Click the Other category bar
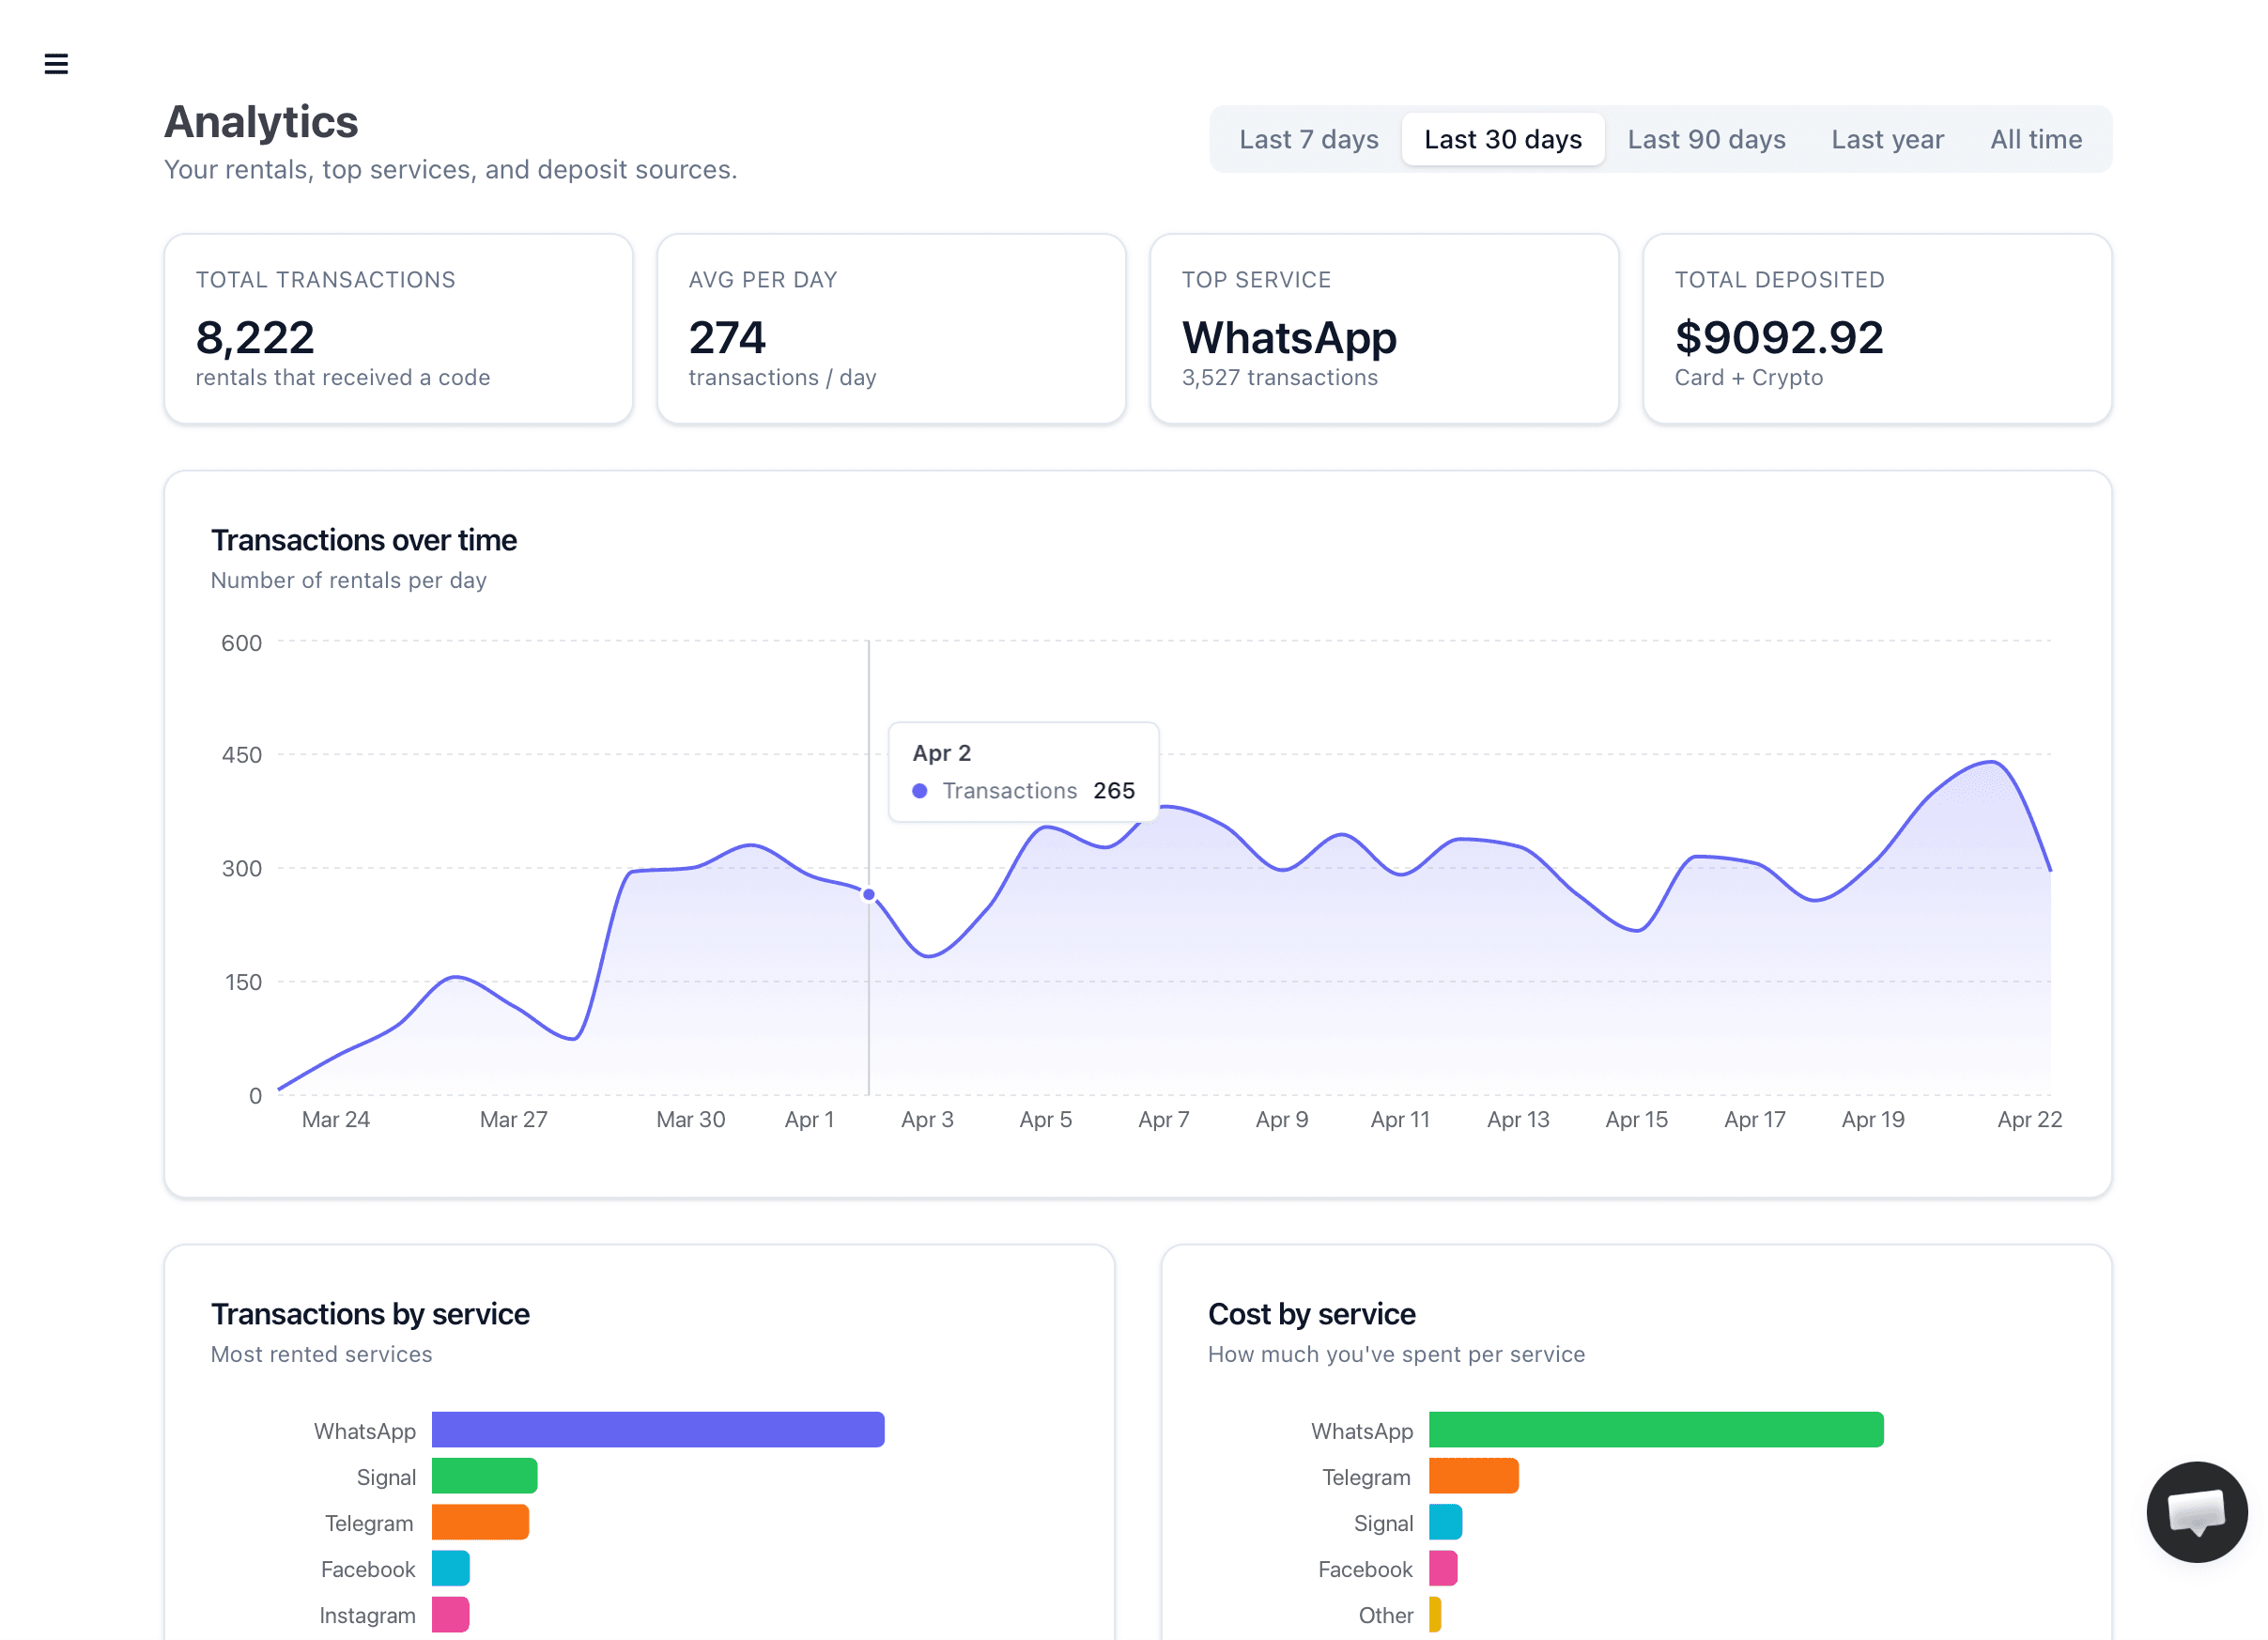 point(1434,1614)
